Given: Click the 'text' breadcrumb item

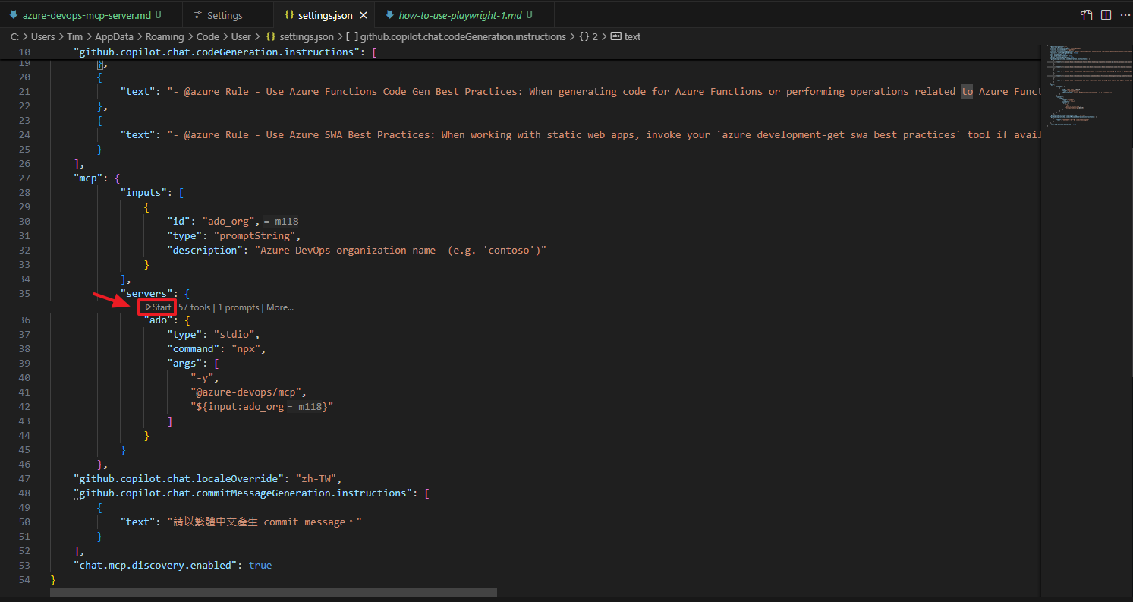Looking at the screenshot, I should tap(632, 36).
